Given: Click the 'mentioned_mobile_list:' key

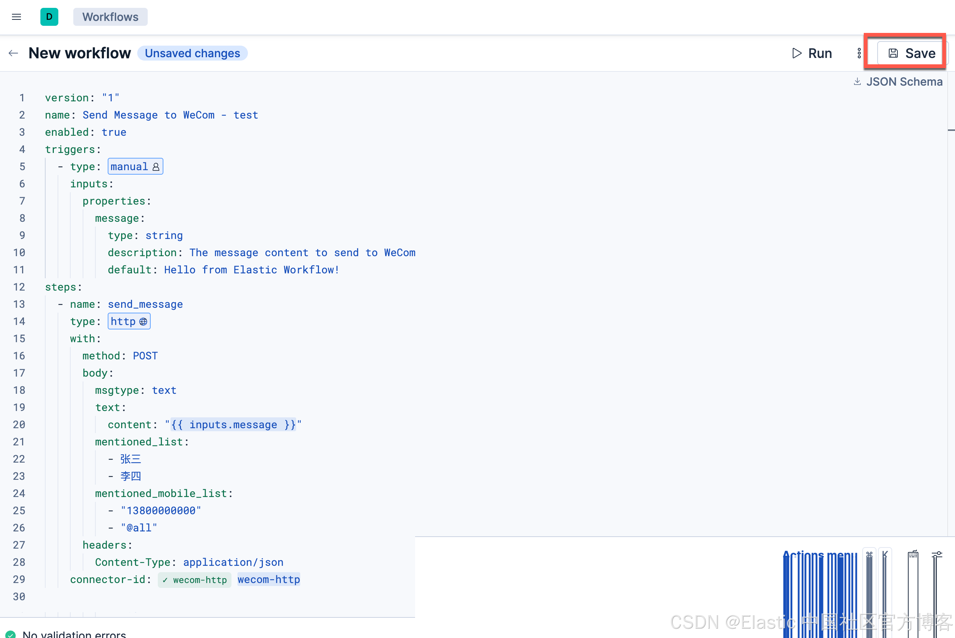Looking at the screenshot, I should click(x=164, y=494).
